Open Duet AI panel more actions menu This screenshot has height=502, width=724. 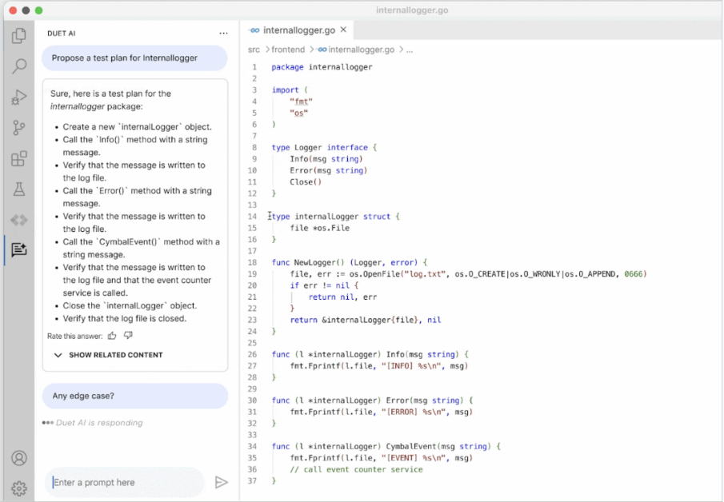click(x=223, y=34)
